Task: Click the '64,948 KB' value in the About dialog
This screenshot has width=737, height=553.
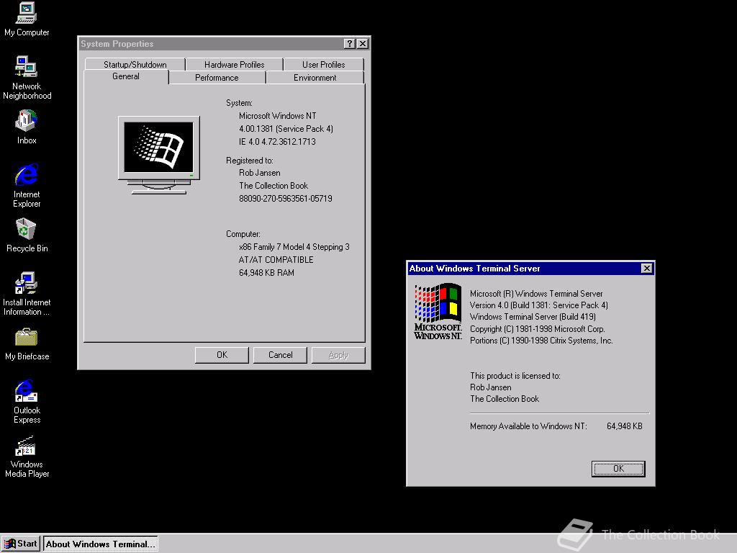Action: (x=624, y=426)
